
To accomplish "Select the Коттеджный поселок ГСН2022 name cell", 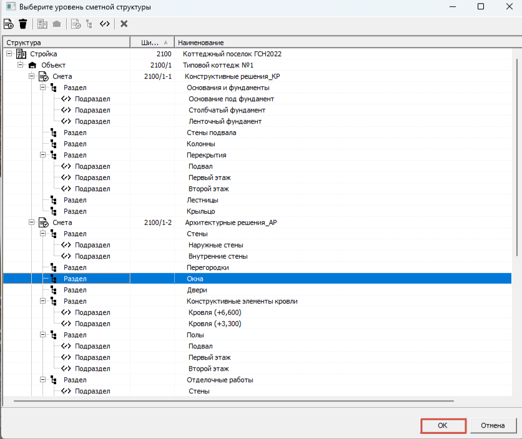I will 232,54.
